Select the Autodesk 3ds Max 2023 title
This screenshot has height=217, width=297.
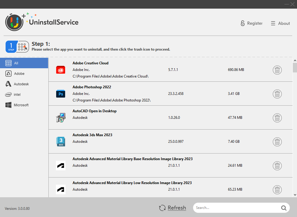(x=92, y=135)
